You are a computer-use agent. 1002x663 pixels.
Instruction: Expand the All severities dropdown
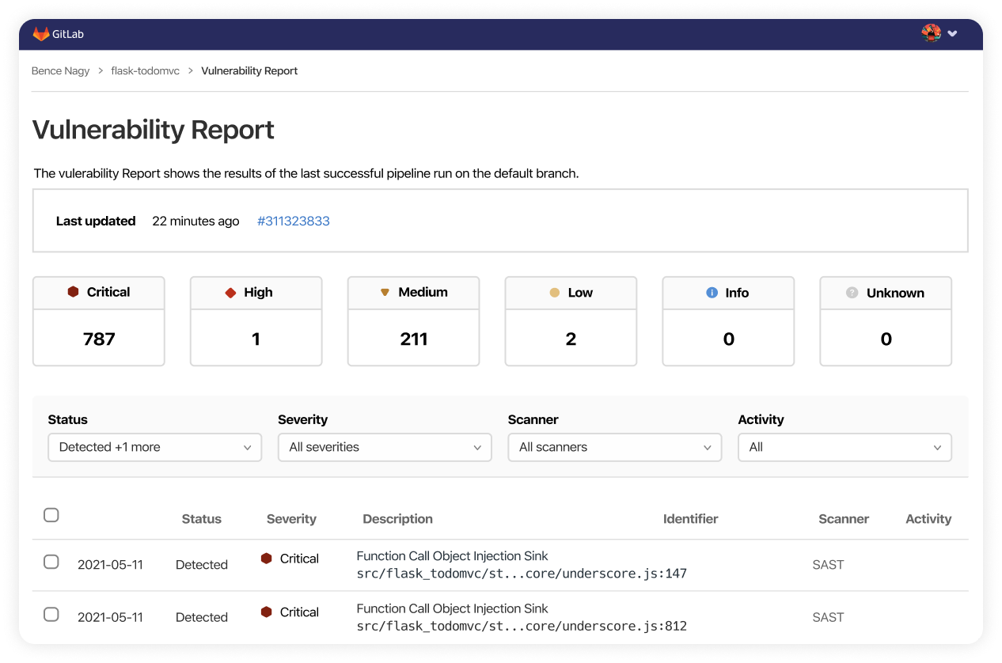pos(385,447)
